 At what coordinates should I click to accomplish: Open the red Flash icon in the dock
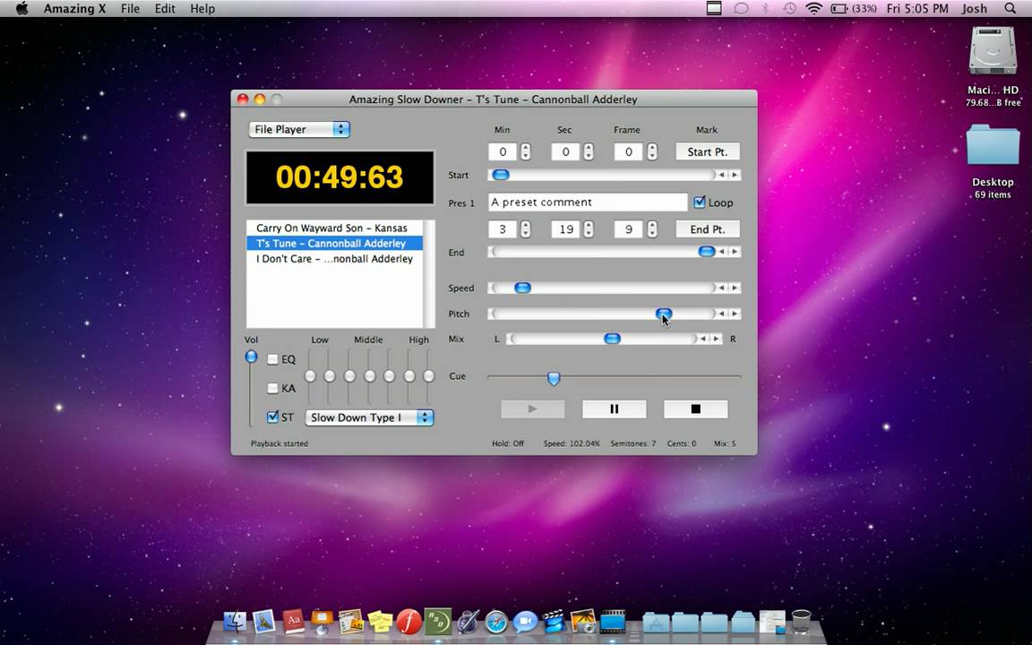coord(408,621)
